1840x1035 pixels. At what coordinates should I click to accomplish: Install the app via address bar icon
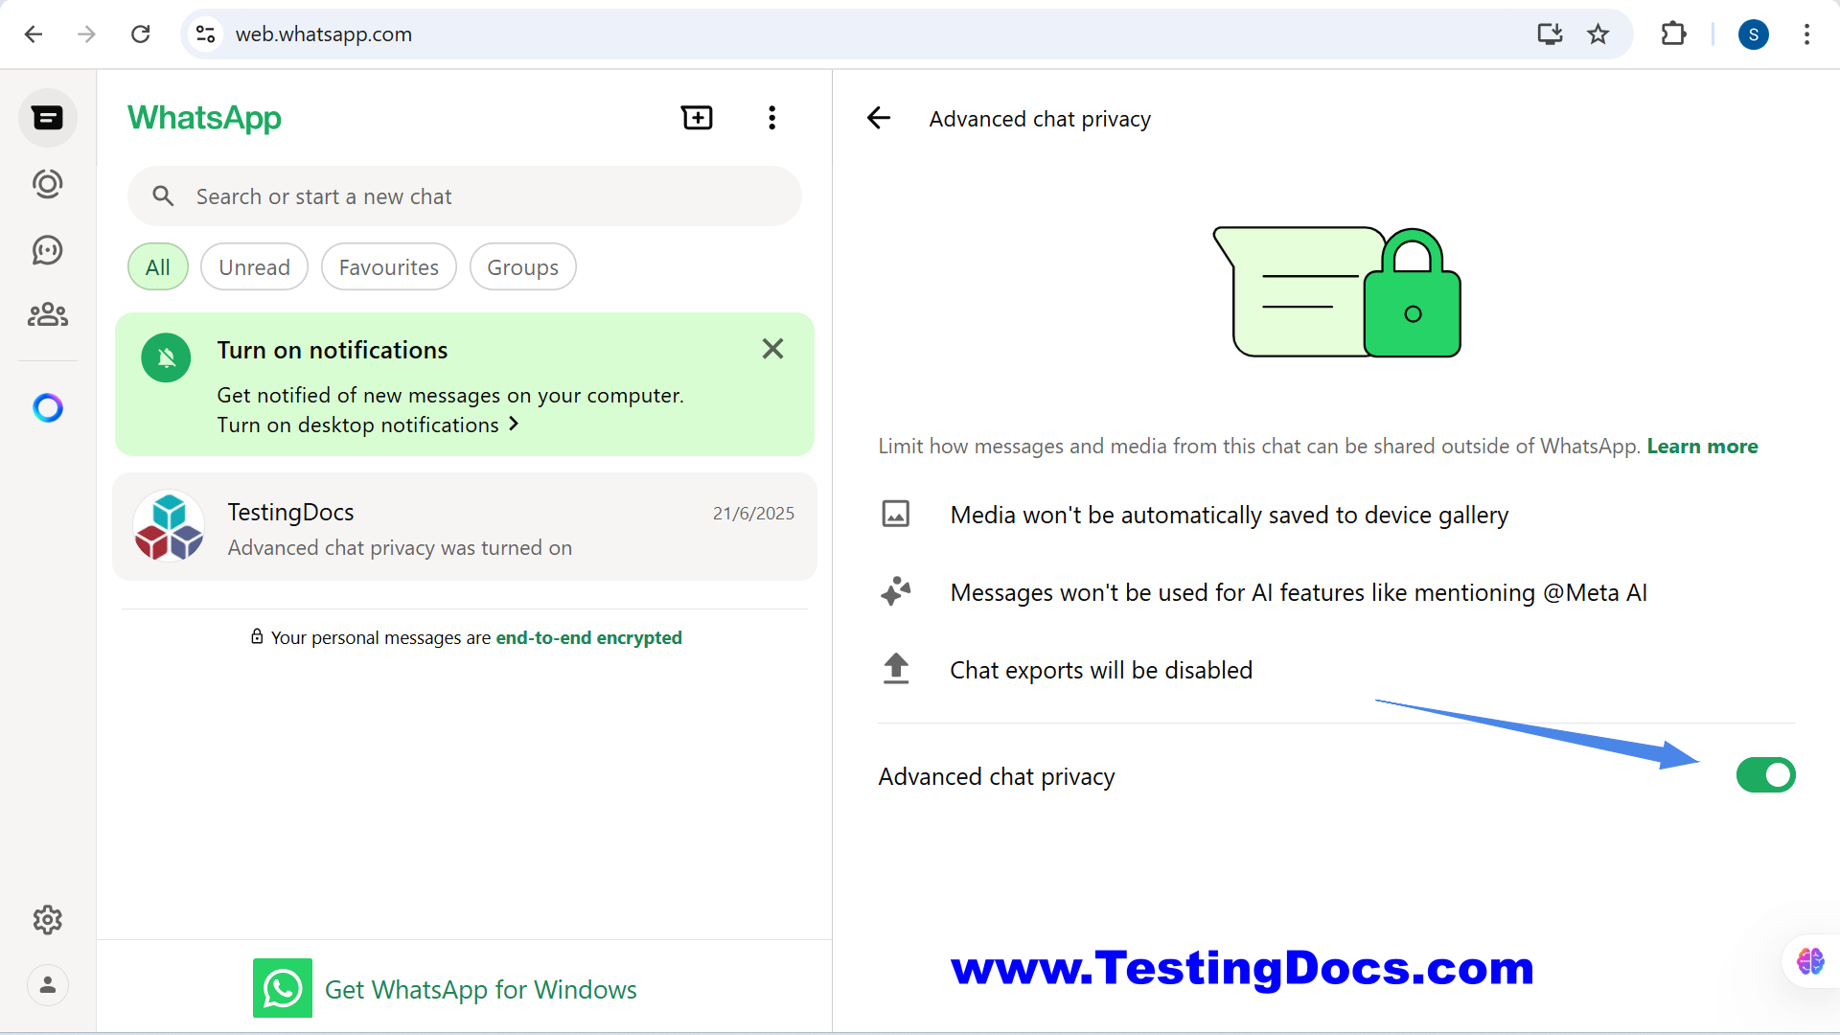coord(1550,34)
